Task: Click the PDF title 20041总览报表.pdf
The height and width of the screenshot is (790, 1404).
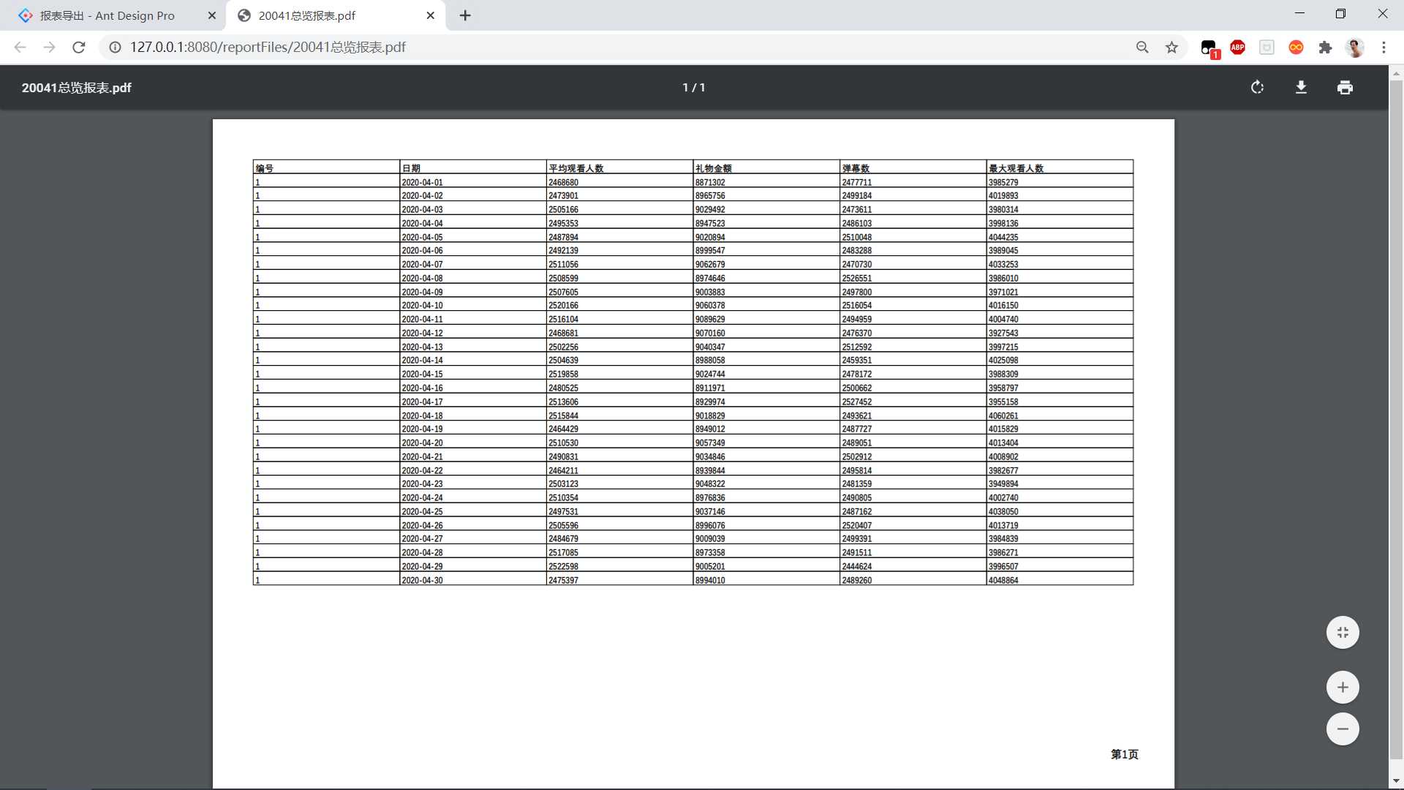Action: pyautogui.click(x=77, y=88)
